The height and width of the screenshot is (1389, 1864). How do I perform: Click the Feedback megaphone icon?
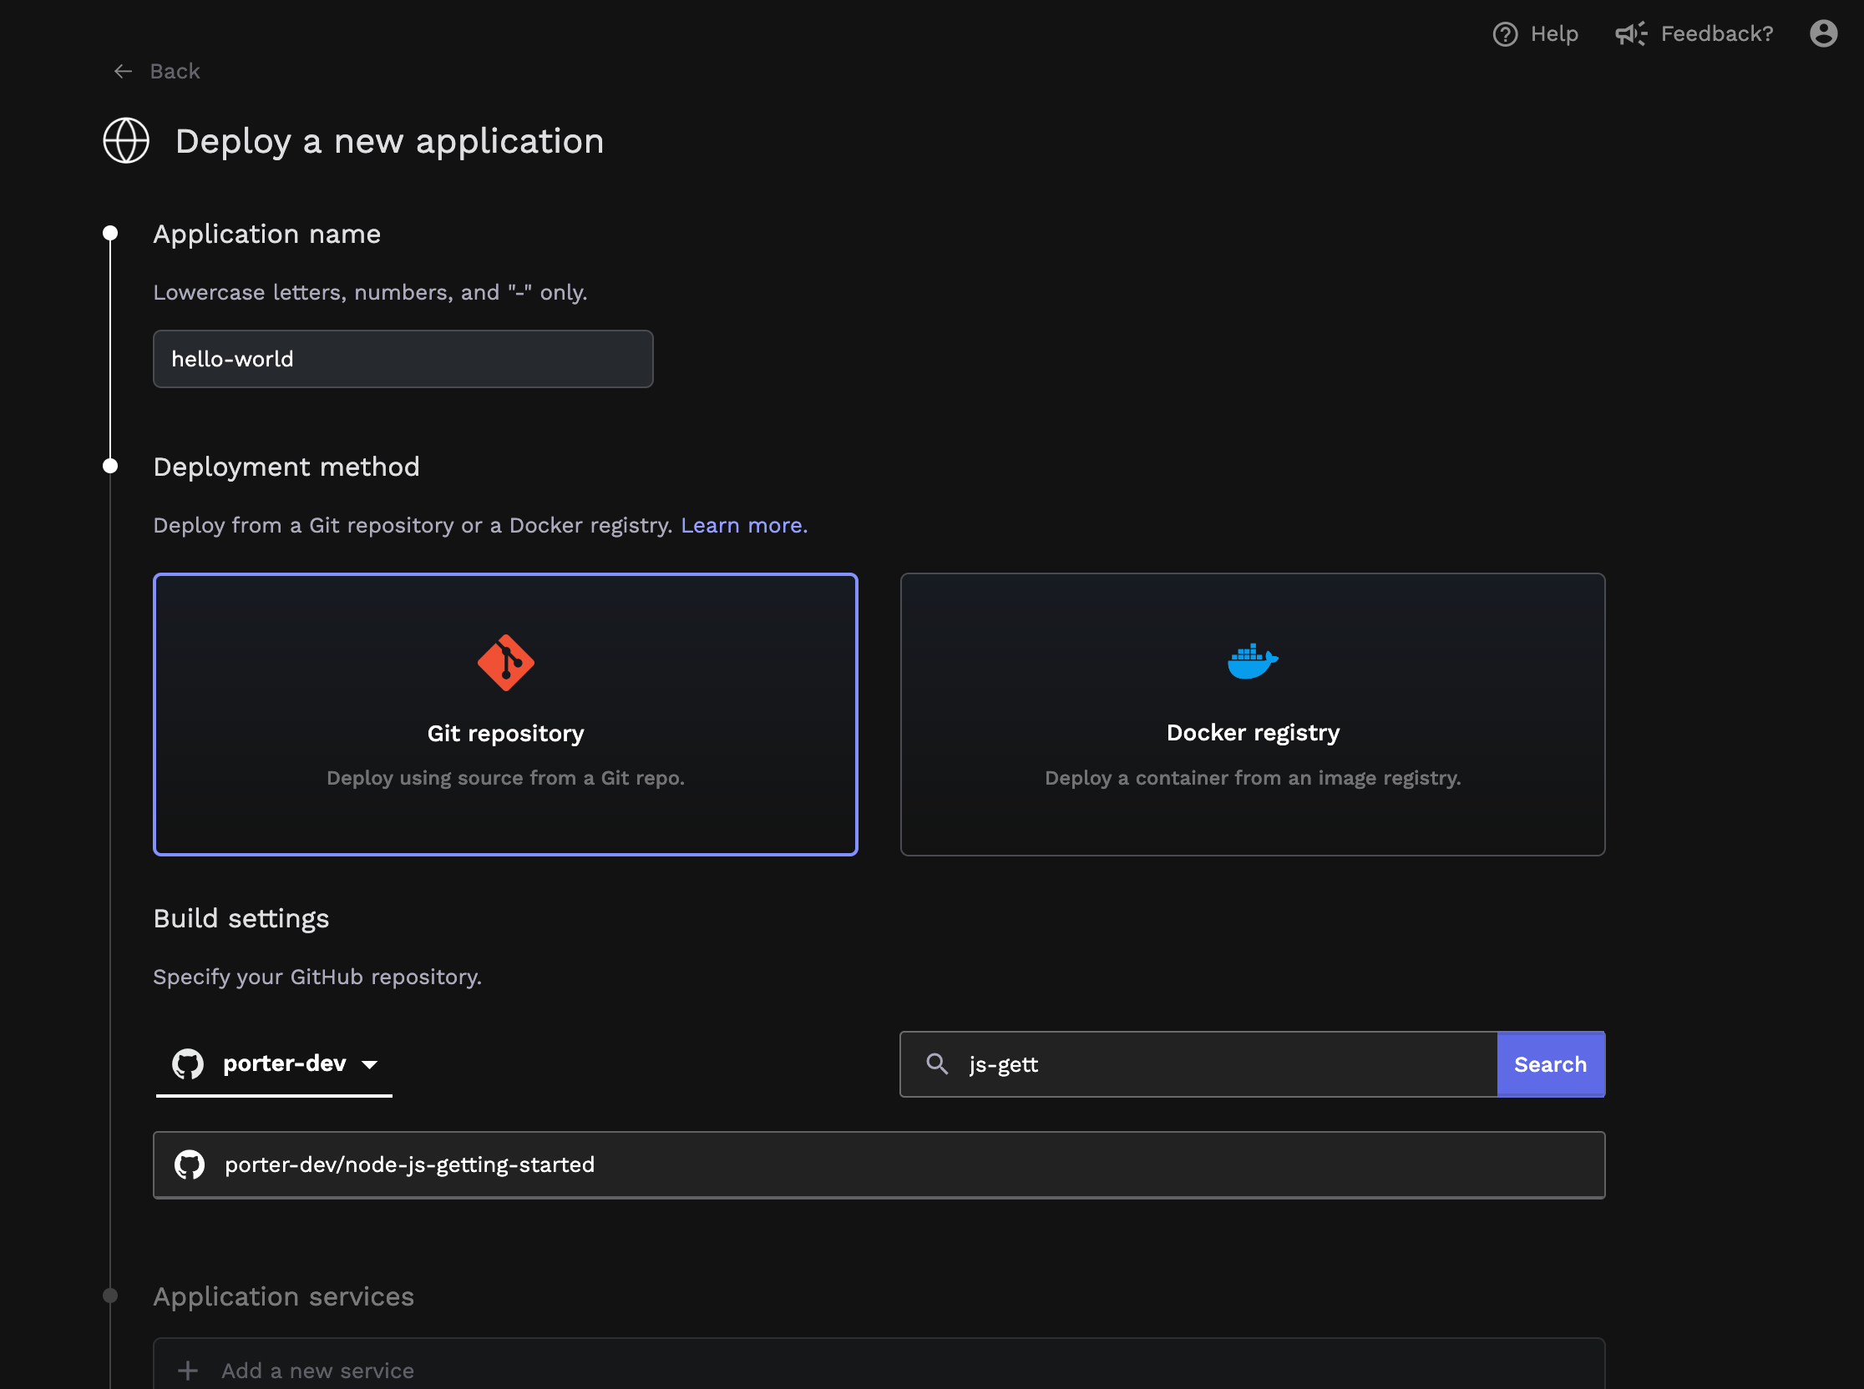(1630, 34)
